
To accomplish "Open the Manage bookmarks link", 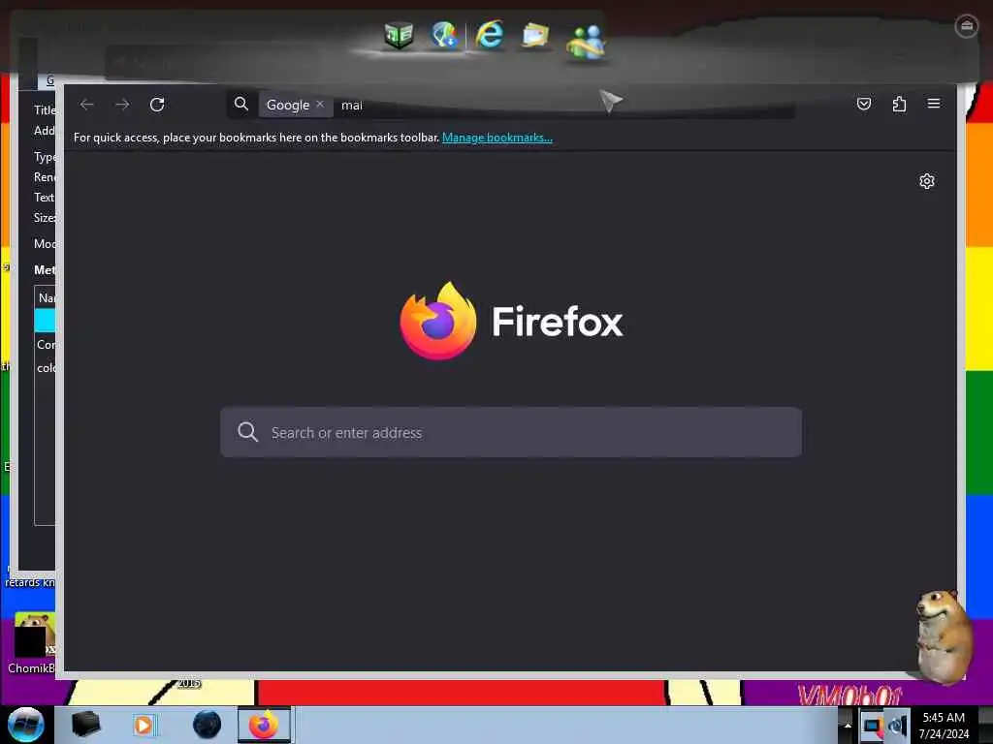I will (497, 138).
